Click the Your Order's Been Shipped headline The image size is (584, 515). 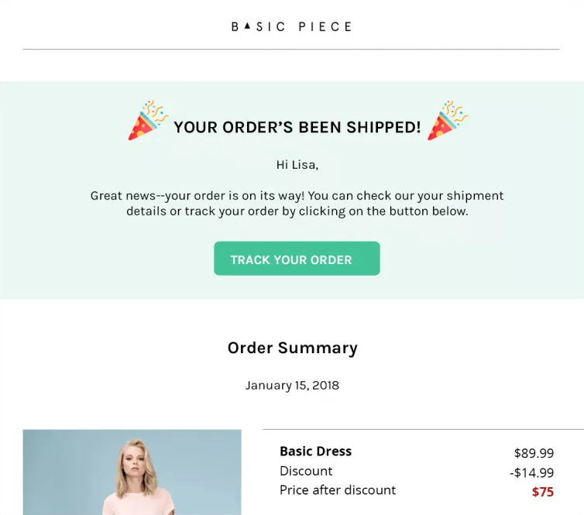coord(297,127)
